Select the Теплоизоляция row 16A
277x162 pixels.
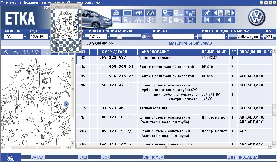tap(174, 110)
